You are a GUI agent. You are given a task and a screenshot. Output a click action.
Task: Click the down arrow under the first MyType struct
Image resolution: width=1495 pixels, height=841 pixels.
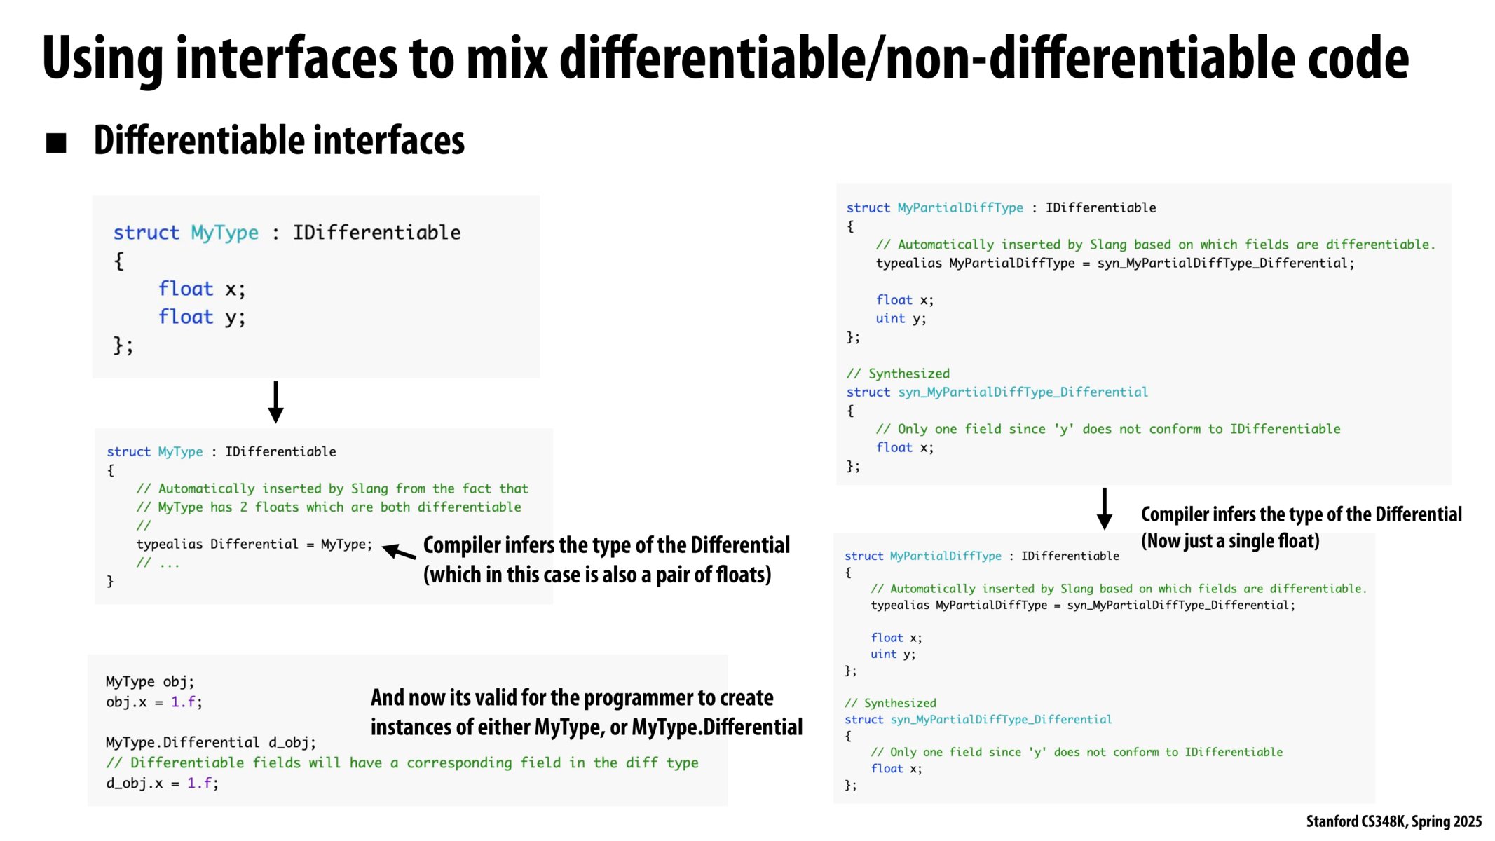point(276,402)
